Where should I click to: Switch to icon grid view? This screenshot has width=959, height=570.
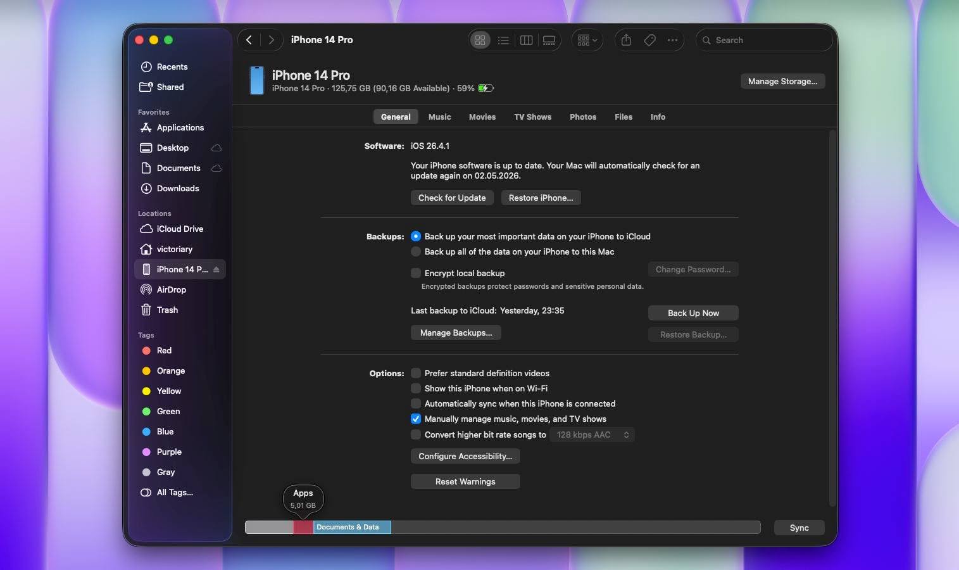tap(480, 40)
